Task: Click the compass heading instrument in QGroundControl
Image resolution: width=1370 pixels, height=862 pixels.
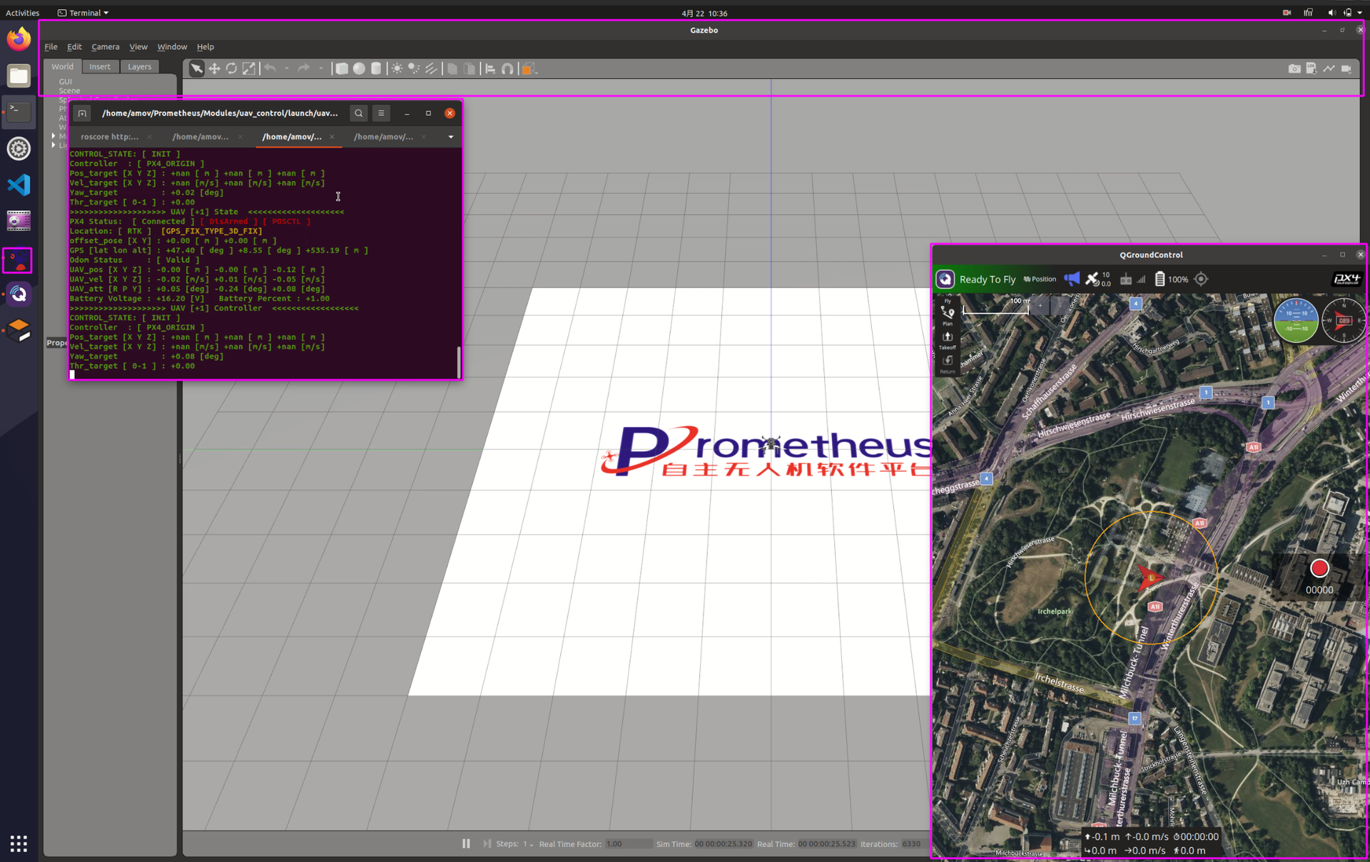Action: pos(1344,320)
